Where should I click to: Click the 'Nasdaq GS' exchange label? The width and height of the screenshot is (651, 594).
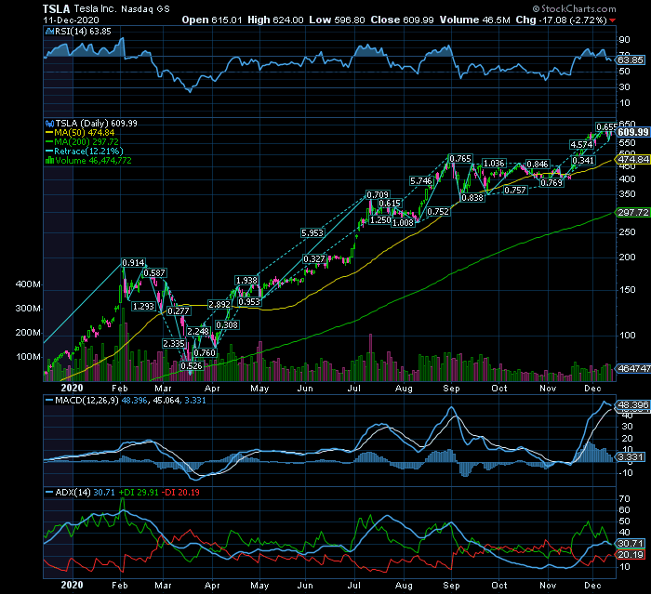point(145,8)
